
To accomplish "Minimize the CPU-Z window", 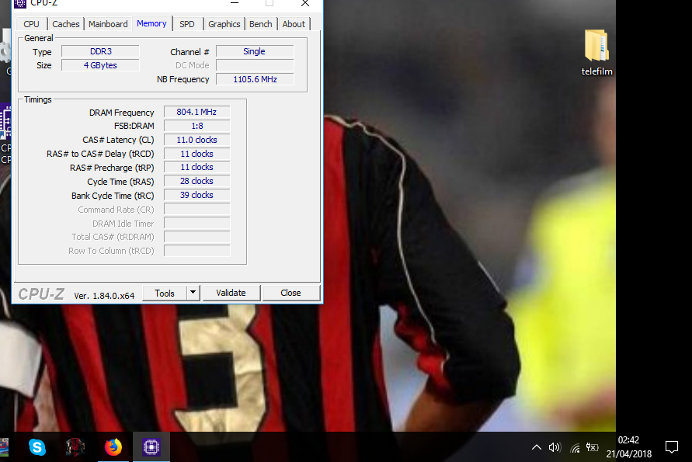I will tap(235, 4).
